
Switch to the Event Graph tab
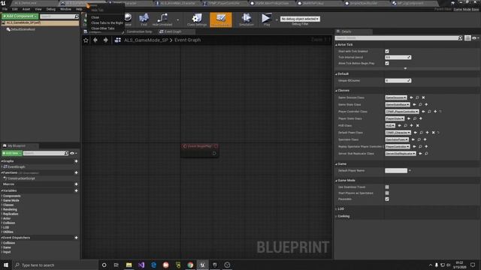(x=173, y=31)
